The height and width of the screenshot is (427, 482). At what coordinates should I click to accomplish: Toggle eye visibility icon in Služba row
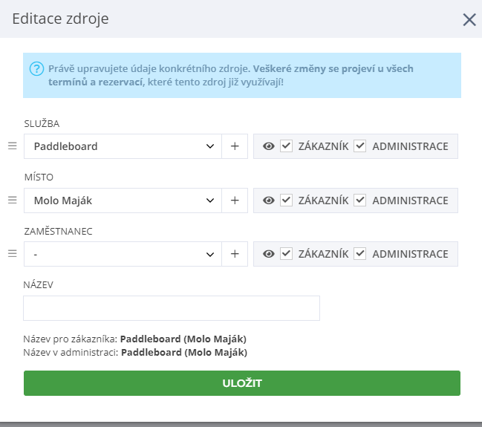pyautogui.click(x=269, y=146)
